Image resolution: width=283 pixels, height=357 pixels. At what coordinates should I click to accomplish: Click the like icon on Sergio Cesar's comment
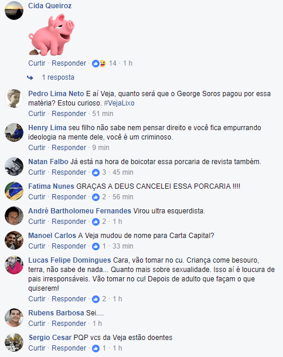(96, 348)
